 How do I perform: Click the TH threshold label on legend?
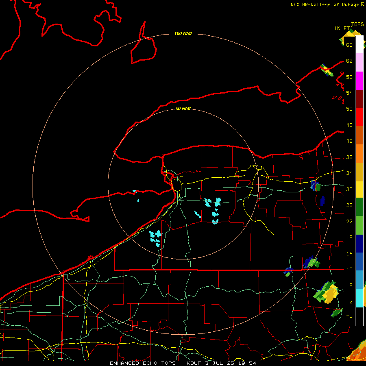click(349, 318)
